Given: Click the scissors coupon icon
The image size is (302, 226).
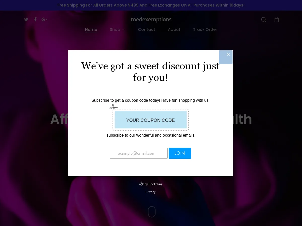Looking at the screenshot, I should [x=114, y=107].
